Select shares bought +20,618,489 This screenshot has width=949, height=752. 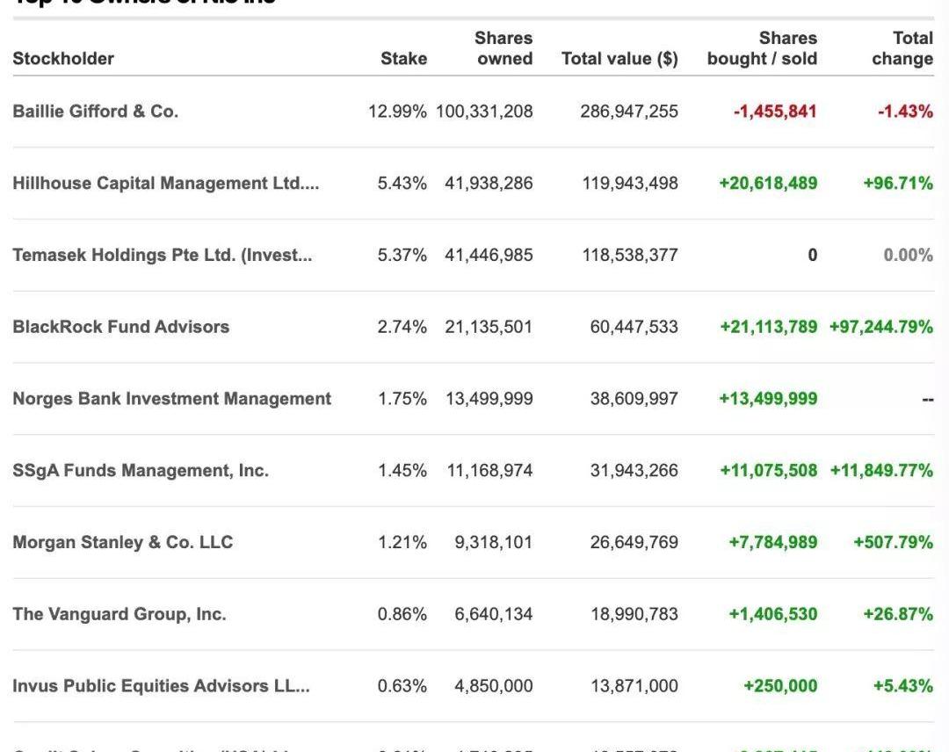coord(768,184)
